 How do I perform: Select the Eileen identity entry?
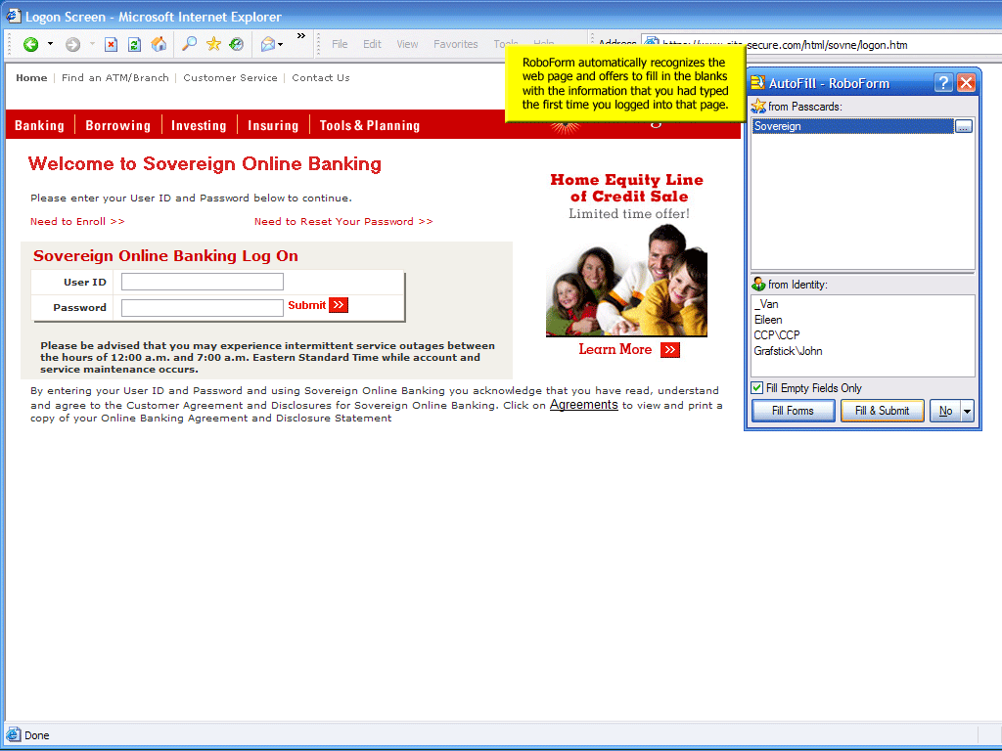coord(768,320)
